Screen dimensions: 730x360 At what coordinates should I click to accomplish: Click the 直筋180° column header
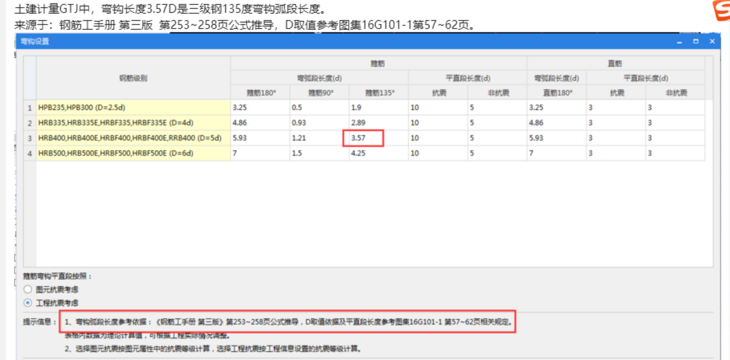[x=557, y=93]
